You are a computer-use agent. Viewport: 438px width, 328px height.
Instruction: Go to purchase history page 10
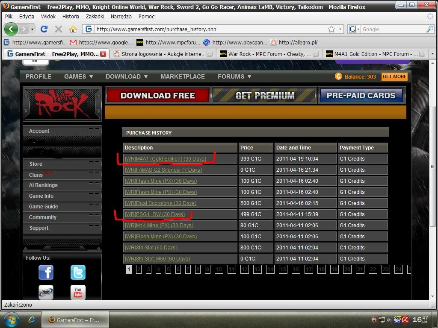(219, 269)
